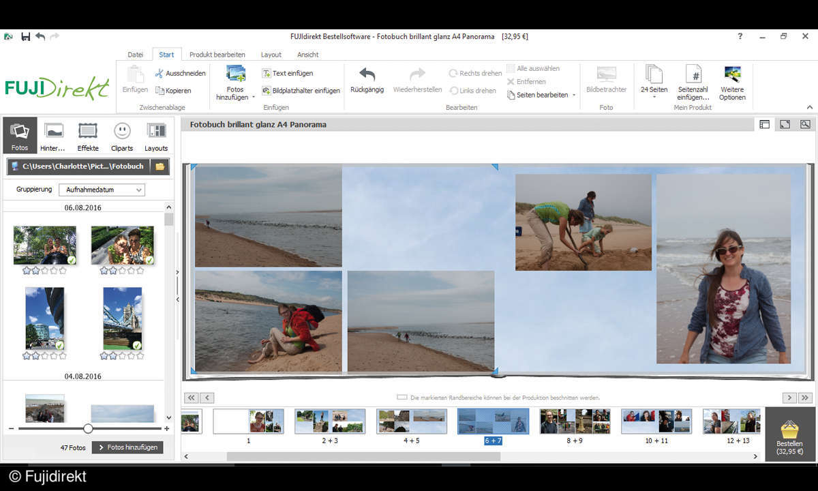Image resolution: width=818 pixels, height=491 pixels.
Task: Jump to last page with double-right arrow
Action: point(805,398)
